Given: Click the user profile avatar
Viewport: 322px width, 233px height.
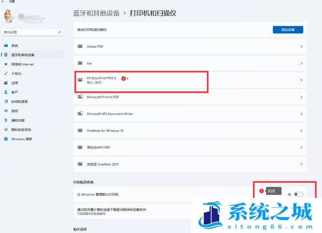Looking at the screenshot, I should pos(8,16).
